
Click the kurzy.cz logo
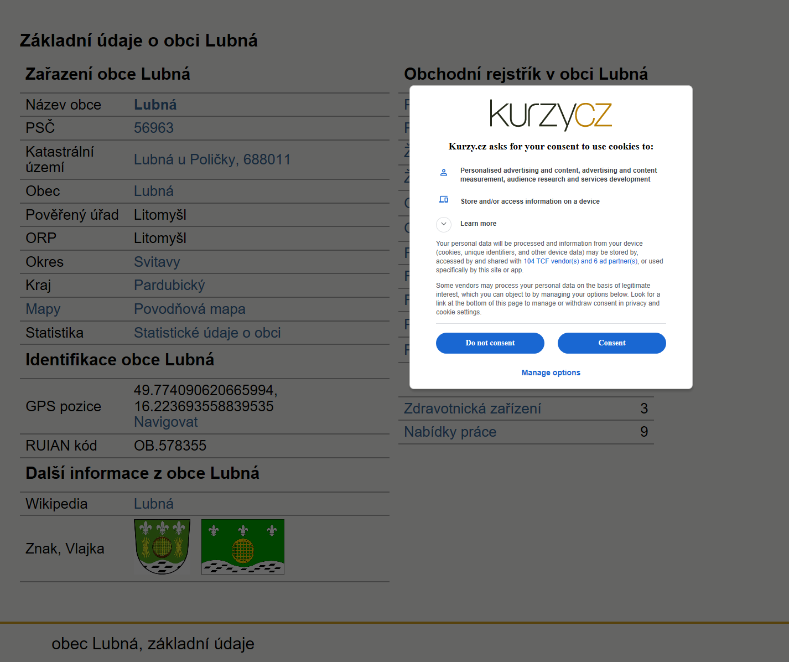(x=551, y=115)
